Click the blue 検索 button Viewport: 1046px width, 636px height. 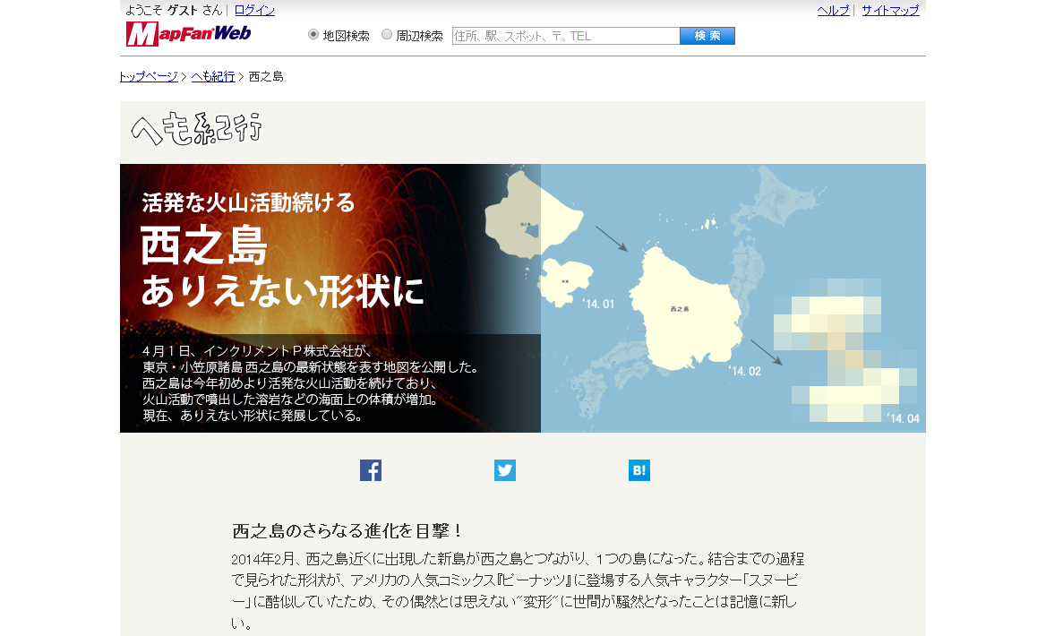click(x=707, y=36)
